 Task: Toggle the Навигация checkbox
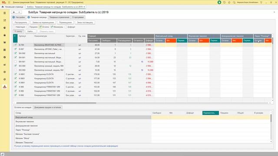[14, 27]
